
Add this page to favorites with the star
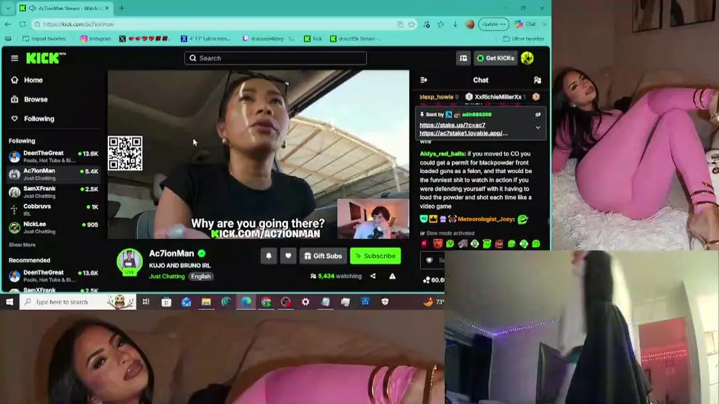[x=412, y=24]
